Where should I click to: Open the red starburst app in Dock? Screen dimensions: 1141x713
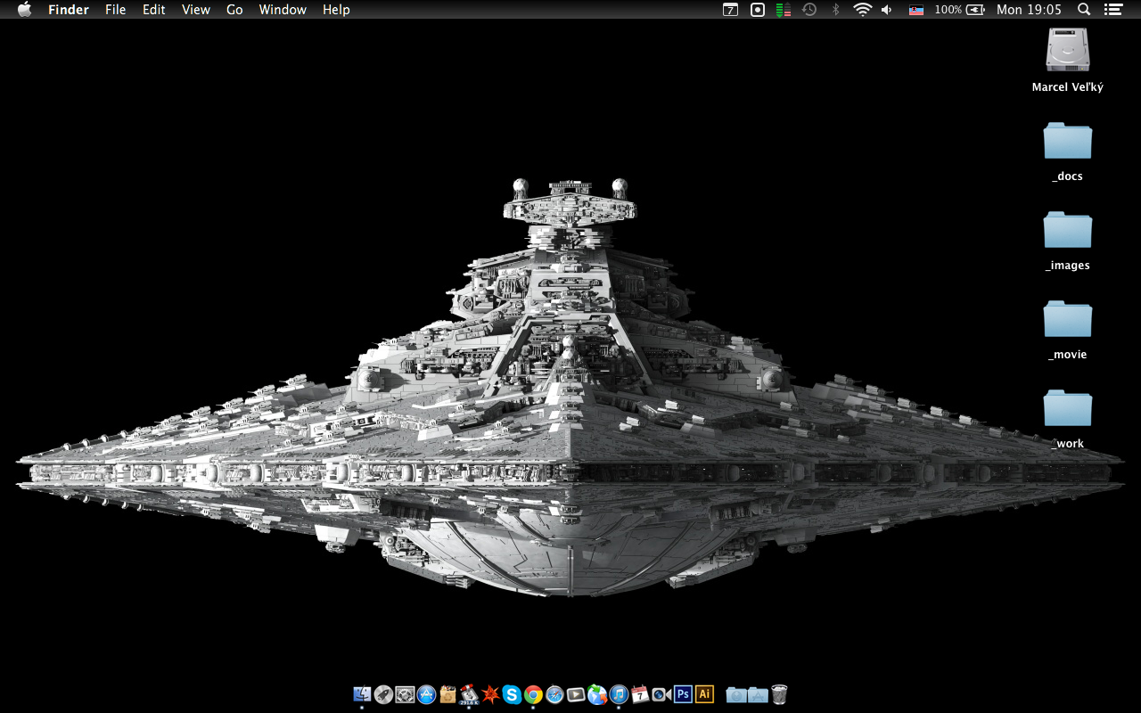click(490, 694)
